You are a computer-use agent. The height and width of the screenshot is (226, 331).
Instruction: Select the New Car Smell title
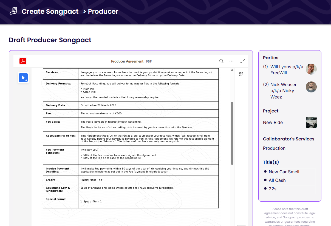pos(284,172)
